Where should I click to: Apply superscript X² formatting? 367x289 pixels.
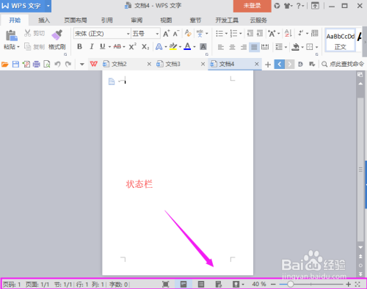pyautogui.click(x=133, y=46)
